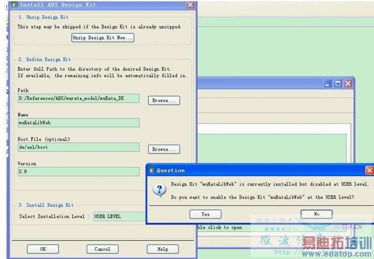Close the Question dialog
374x259 pixels.
coord(369,170)
